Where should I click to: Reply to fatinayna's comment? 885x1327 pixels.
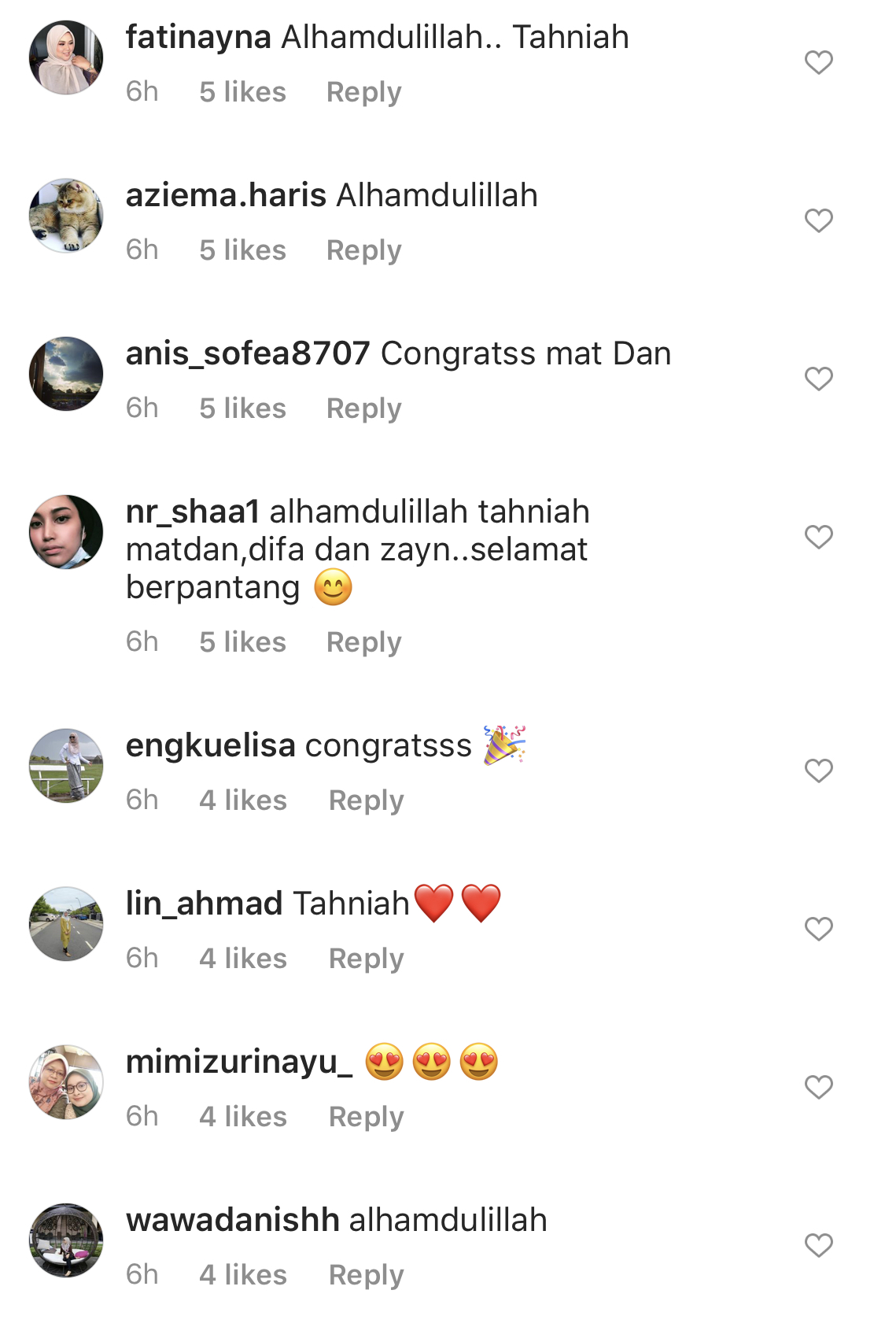[x=363, y=93]
